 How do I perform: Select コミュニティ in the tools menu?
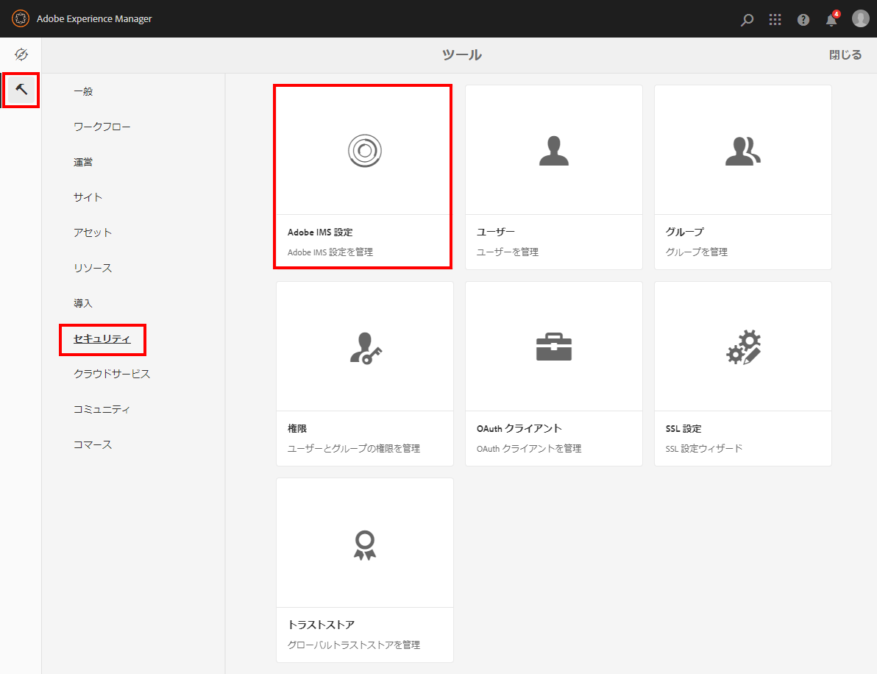pos(102,409)
